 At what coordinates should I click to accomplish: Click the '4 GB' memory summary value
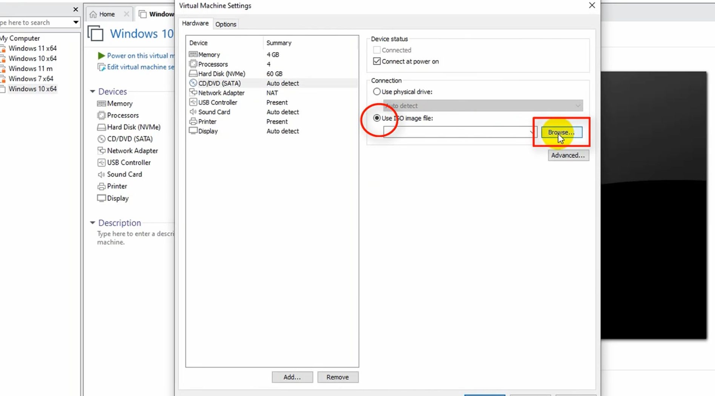[x=273, y=55]
